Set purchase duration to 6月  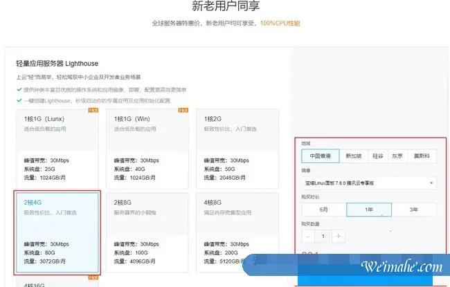pos(323,210)
